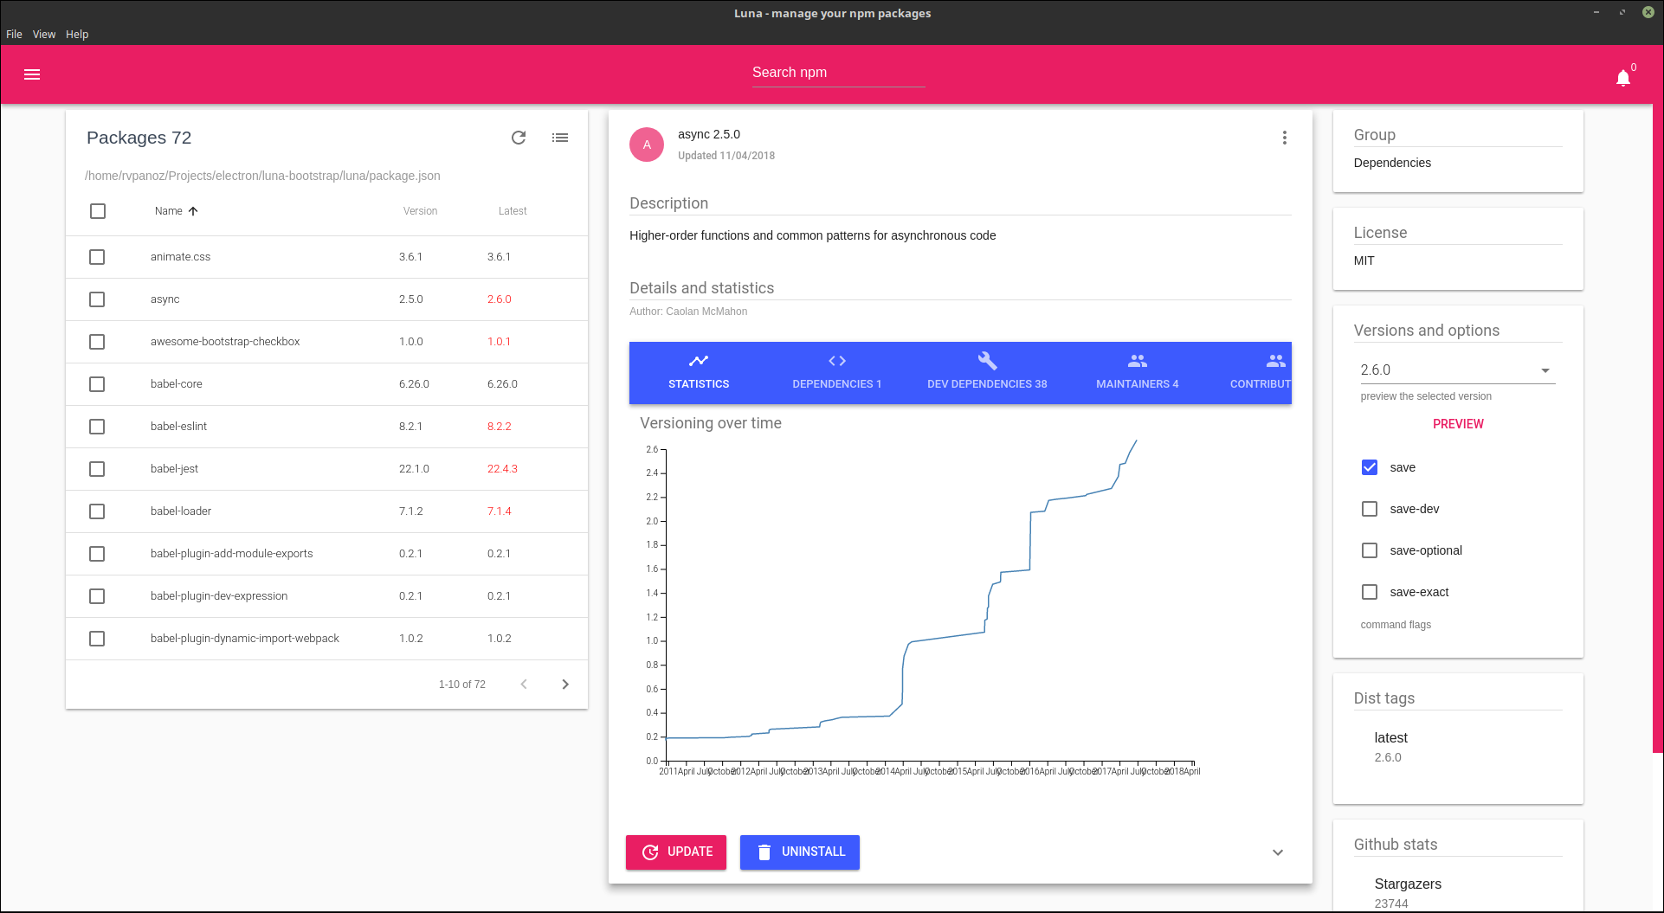Open async package more options menu
Image resolution: width=1664 pixels, height=913 pixels.
coord(1285,138)
